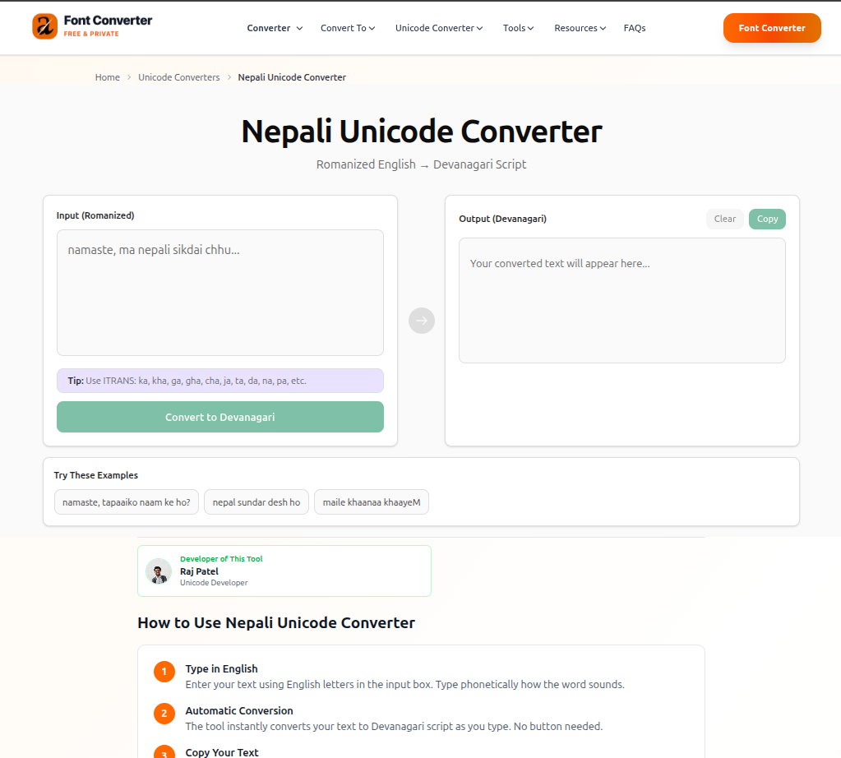841x758 pixels.
Task: Click the step 2 orange number badge
Action: 164,714
